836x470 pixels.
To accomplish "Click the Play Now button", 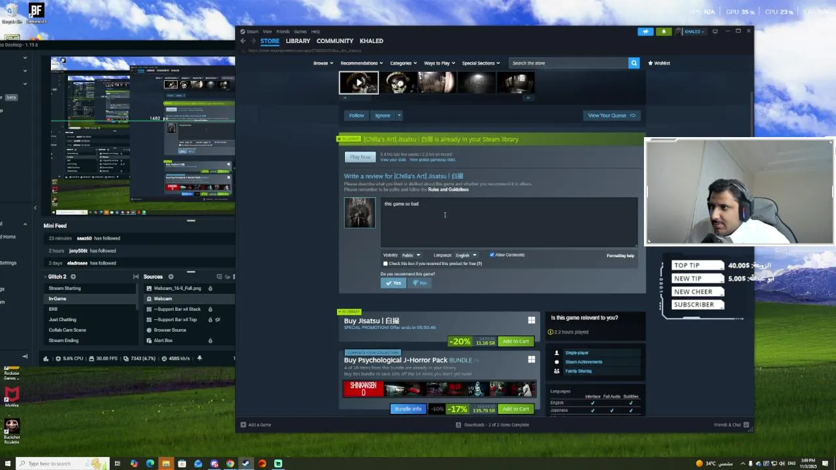I will [x=360, y=157].
